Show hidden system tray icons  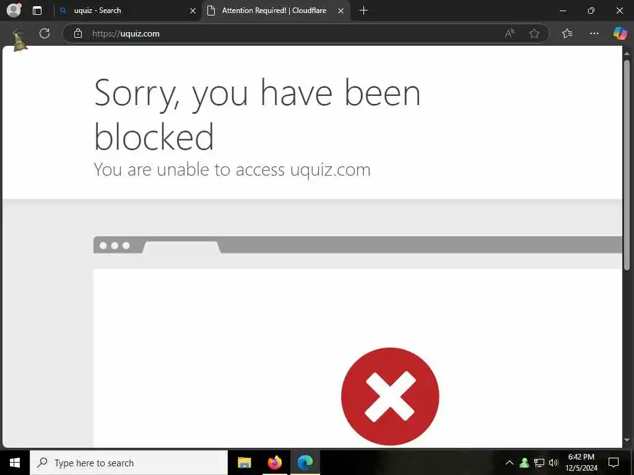tap(510, 463)
